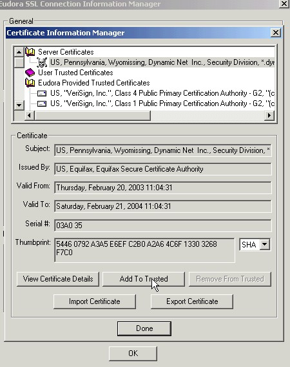
Task: Click the horizontal scroll left arrow
Action: (30, 116)
